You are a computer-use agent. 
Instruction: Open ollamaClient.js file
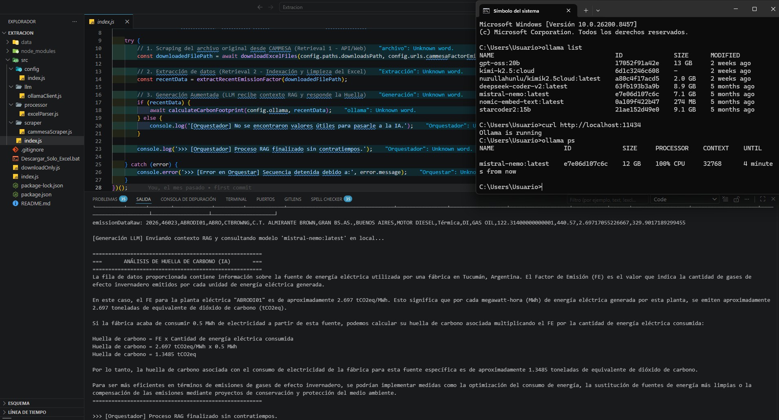tap(44, 96)
